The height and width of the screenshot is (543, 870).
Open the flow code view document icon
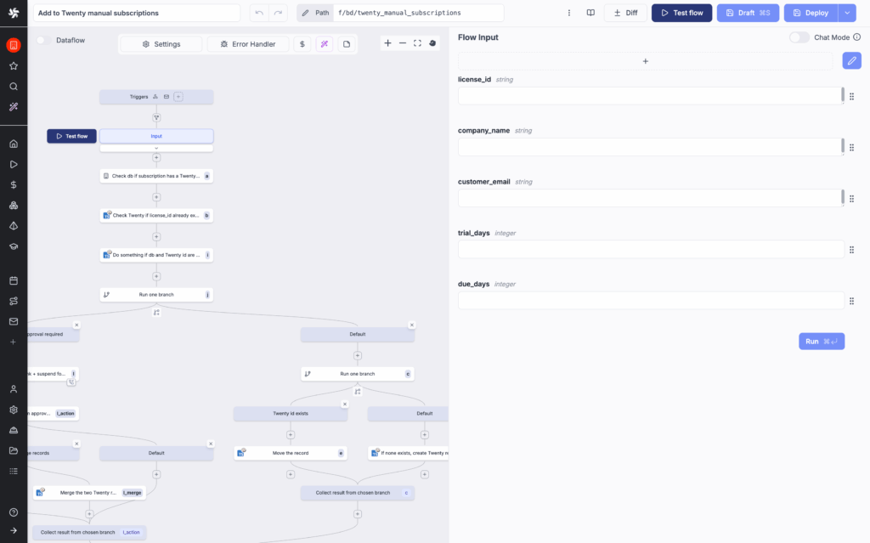click(x=346, y=42)
